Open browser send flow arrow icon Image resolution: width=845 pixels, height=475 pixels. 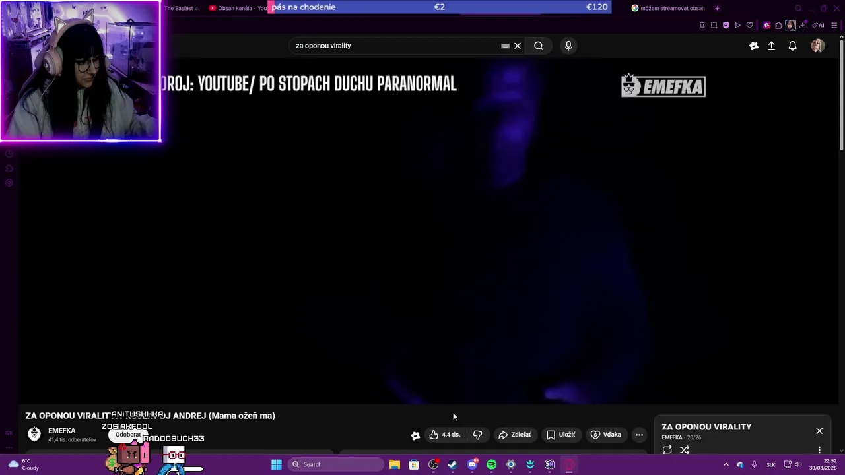pos(737,25)
